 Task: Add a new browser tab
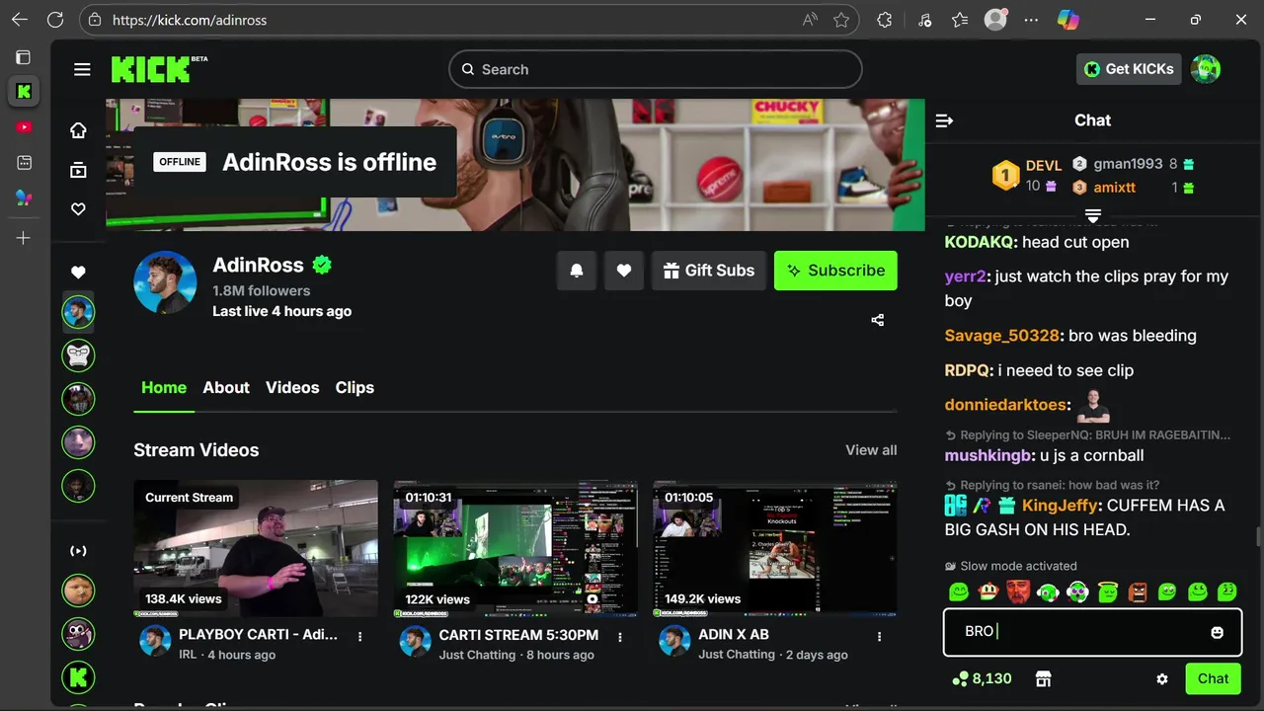coord(24,238)
